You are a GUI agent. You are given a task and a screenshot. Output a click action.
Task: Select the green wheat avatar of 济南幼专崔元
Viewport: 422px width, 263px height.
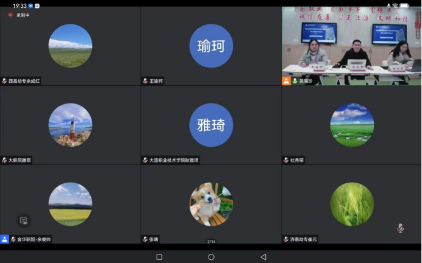point(352,204)
